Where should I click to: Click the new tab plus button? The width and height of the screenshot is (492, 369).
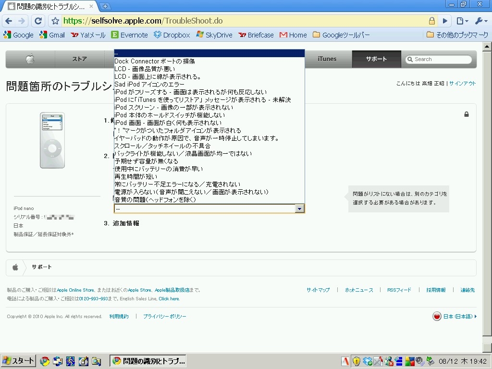click(x=105, y=6)
